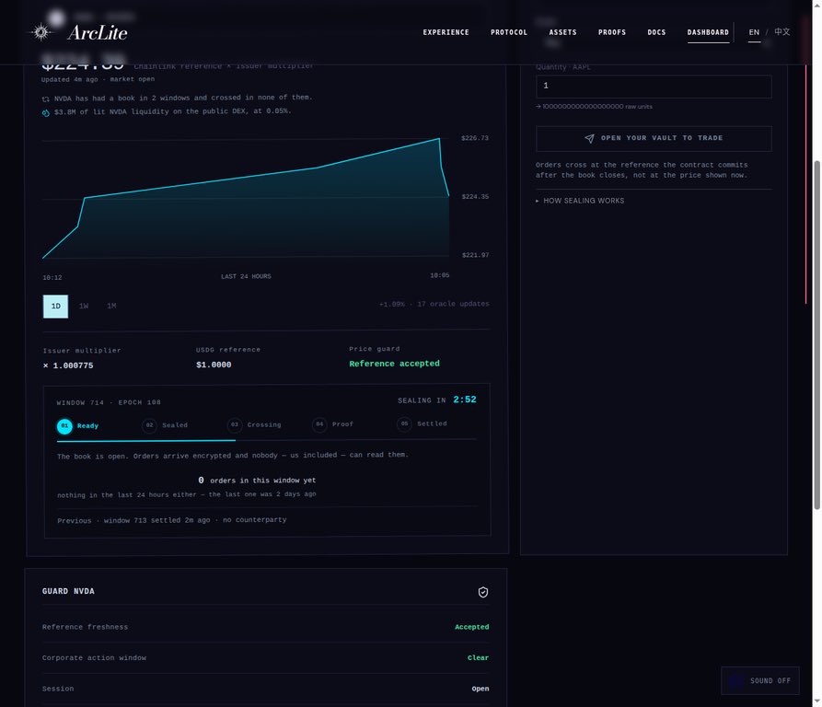Open the Protocol nav item

coord(509,32)
